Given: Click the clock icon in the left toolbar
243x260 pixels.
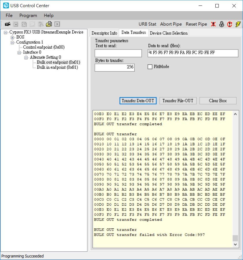Looking at the screenshot, I should [24, 24].
